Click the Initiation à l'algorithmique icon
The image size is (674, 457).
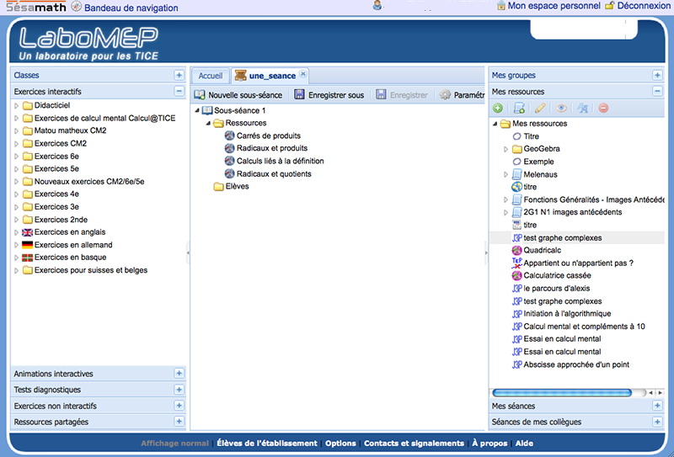pyautogui.click(x=517, y=314)
